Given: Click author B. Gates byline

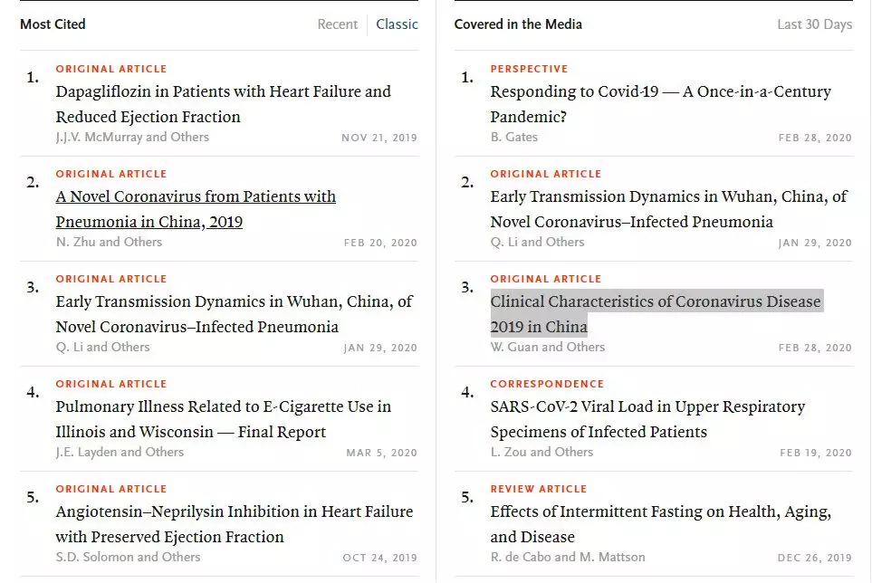Looking at the screenshot, I should point(513,138).
